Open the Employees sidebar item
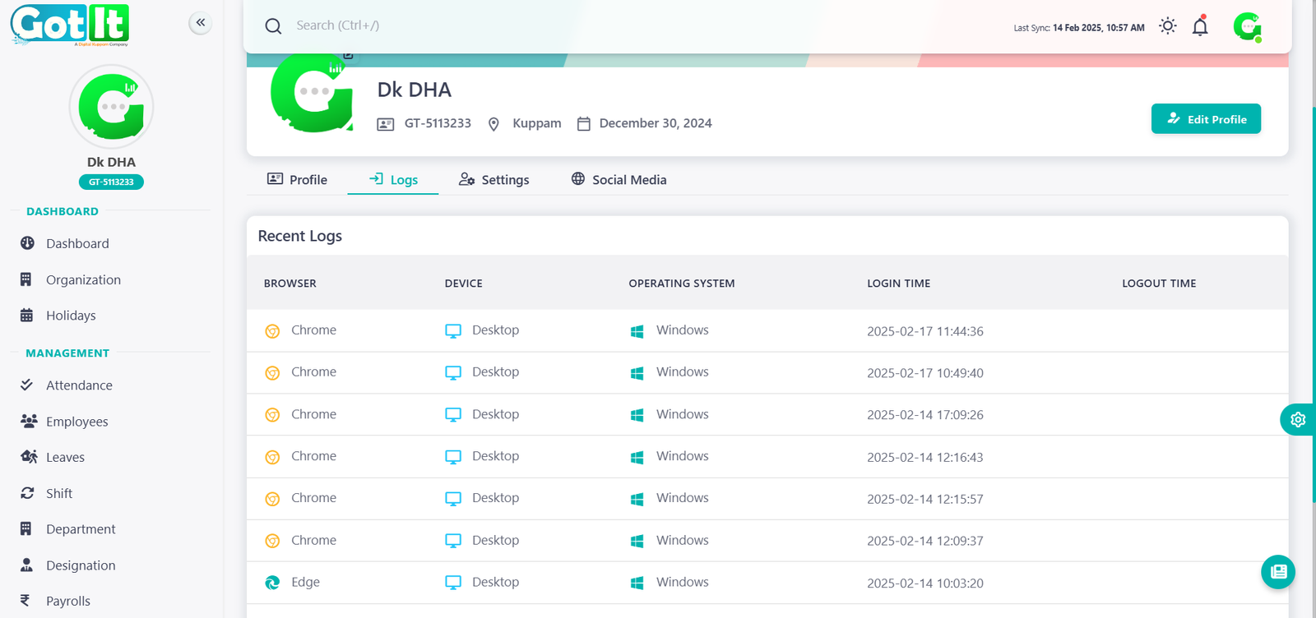 click(x=76, y=422)
